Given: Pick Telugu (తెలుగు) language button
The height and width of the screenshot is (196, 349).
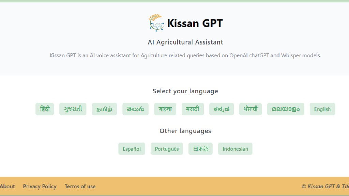Looking at the screenshot, I should coord(135,109).
